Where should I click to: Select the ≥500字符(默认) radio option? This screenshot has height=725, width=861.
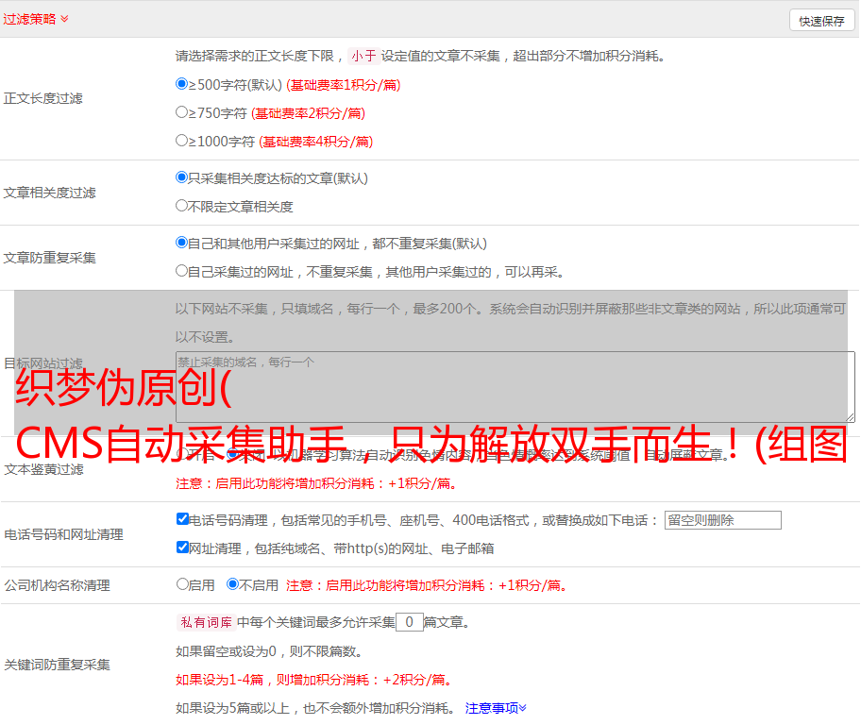[181, 84]
